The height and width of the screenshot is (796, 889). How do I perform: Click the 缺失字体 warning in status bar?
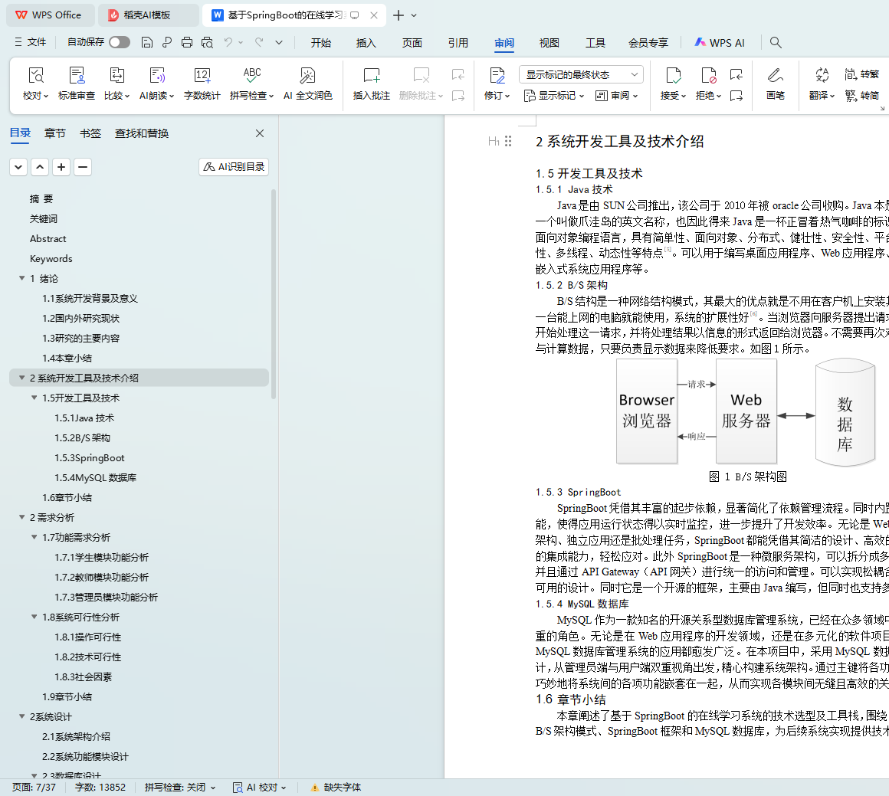(x=336, y=787)
